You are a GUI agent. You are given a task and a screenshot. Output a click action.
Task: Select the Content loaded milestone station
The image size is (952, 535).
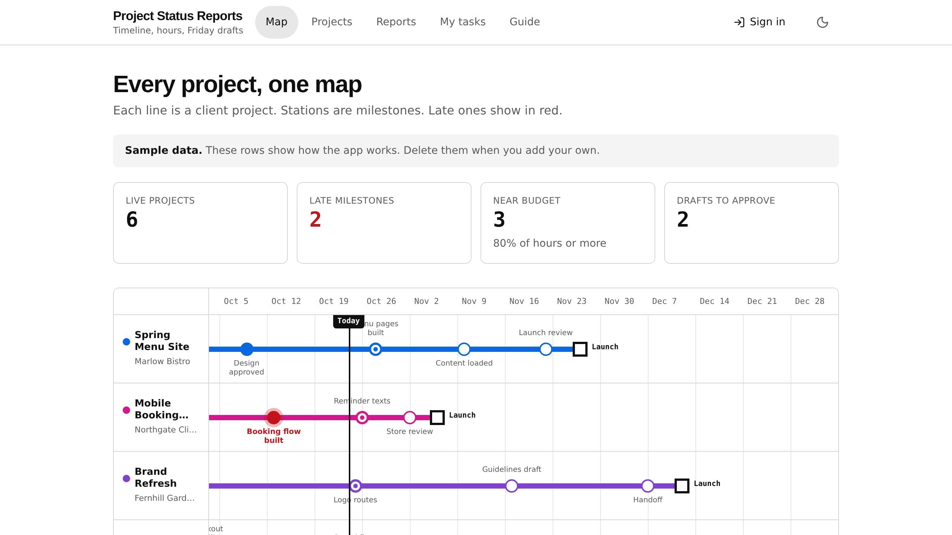click(464, 349)
